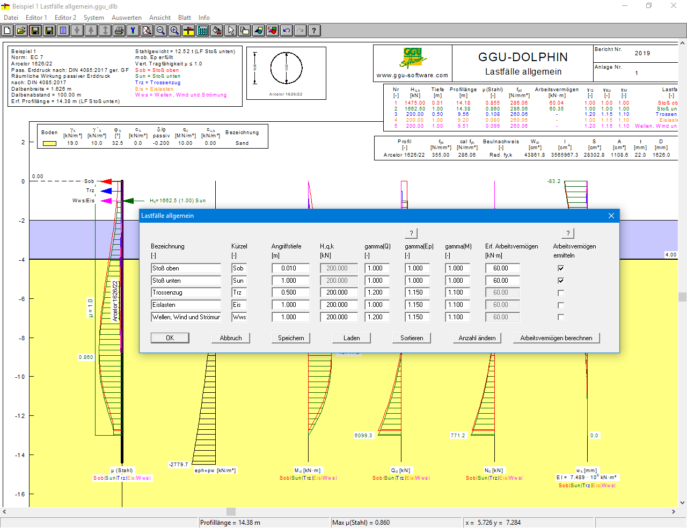This screenshot has width=687, height=528.
Task: Check Arbeitsvermögen ermitteln for Eislasten
Action: click(x=561, y=305)
